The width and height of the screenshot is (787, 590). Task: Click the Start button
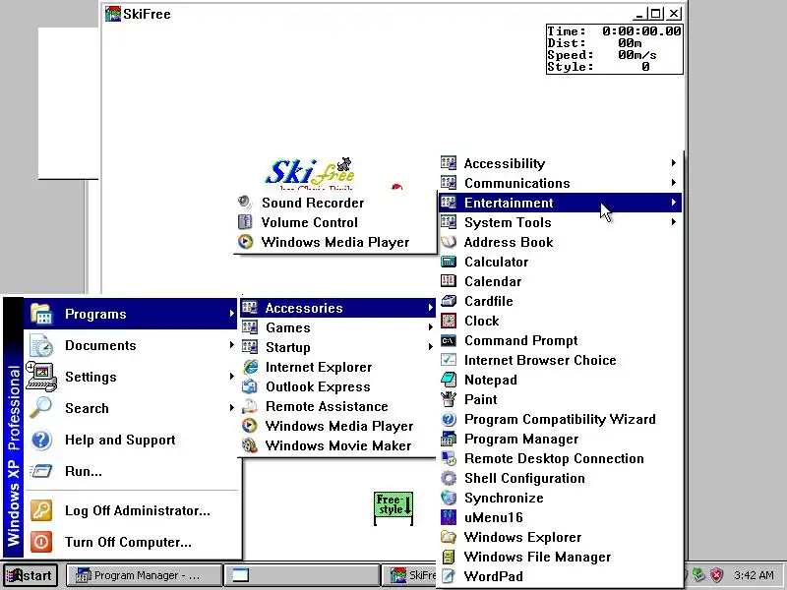[30, 575]
